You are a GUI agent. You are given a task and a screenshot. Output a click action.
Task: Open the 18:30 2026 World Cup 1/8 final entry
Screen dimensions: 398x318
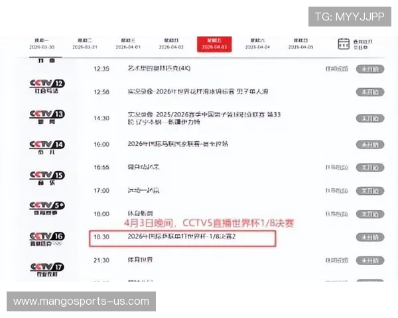click(182, 237)
